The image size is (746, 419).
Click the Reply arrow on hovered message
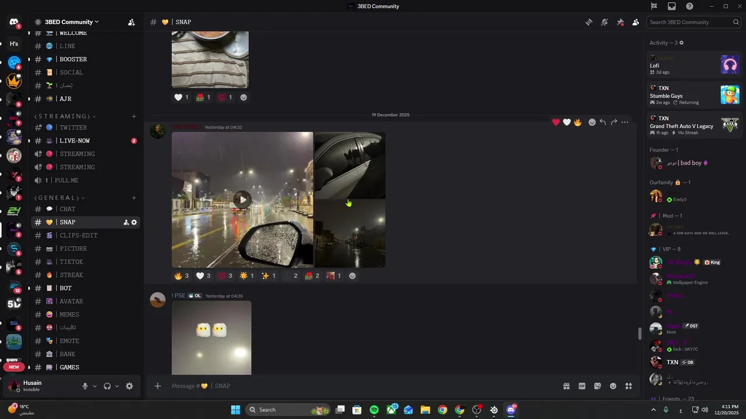(x=603, y=122)
